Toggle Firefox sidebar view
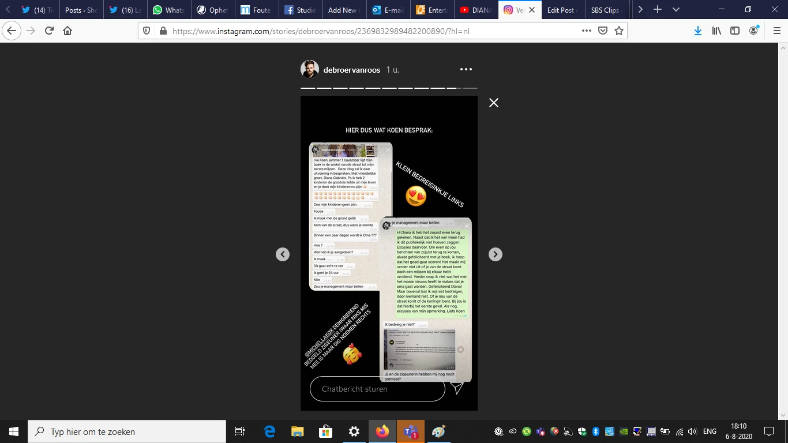The height and width of the screenshot is (443, 788). pos(735,31)
